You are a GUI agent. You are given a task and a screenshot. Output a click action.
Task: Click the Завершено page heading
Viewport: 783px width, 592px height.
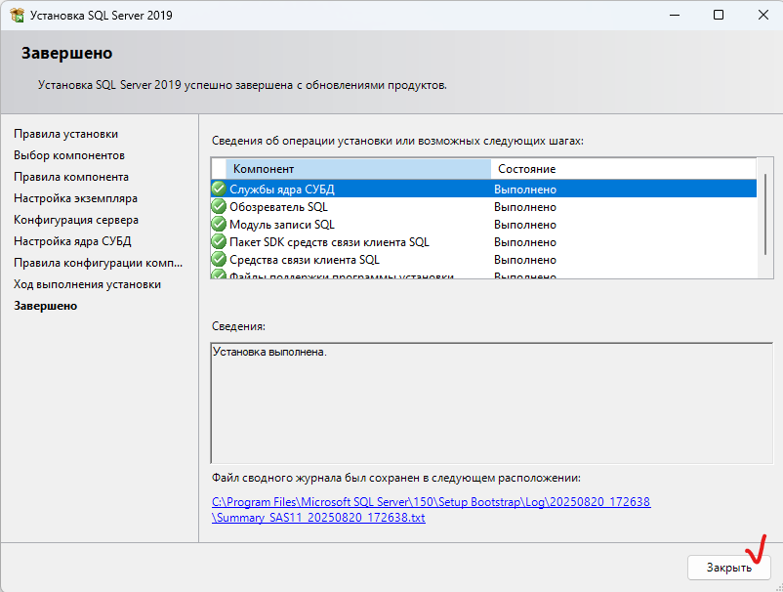(x=67, y=53)
